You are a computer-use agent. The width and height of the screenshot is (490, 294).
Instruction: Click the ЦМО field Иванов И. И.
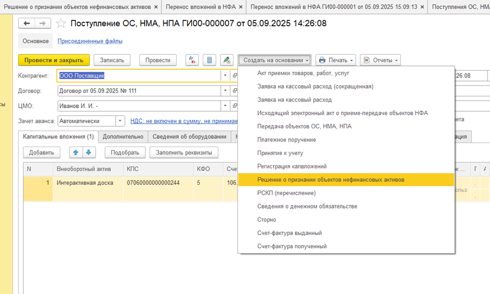coord(139,106)
